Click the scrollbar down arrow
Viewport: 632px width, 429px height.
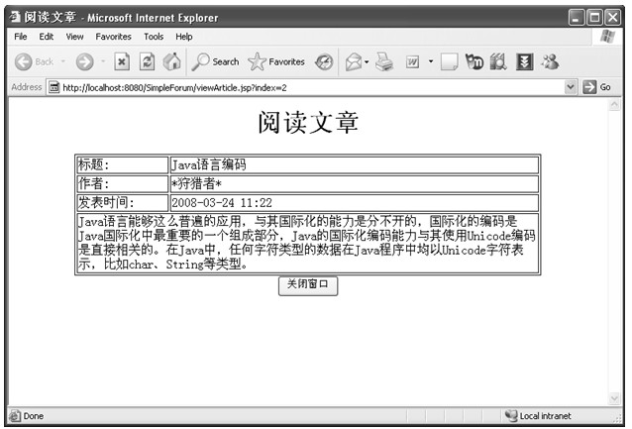tap(614, 398)
